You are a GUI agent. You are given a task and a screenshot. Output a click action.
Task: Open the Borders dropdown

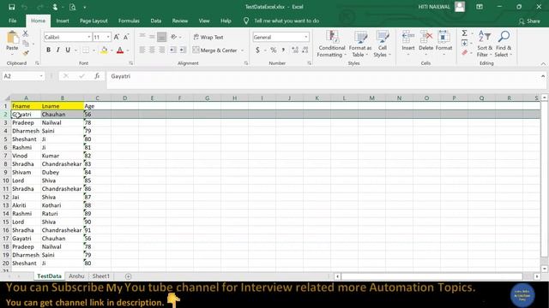(x=94, y=50)
